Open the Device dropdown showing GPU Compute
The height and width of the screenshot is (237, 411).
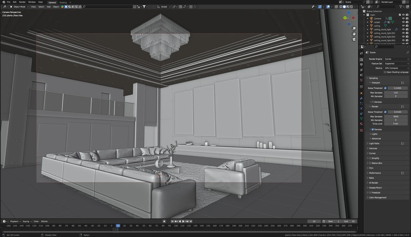pos(396,68)
